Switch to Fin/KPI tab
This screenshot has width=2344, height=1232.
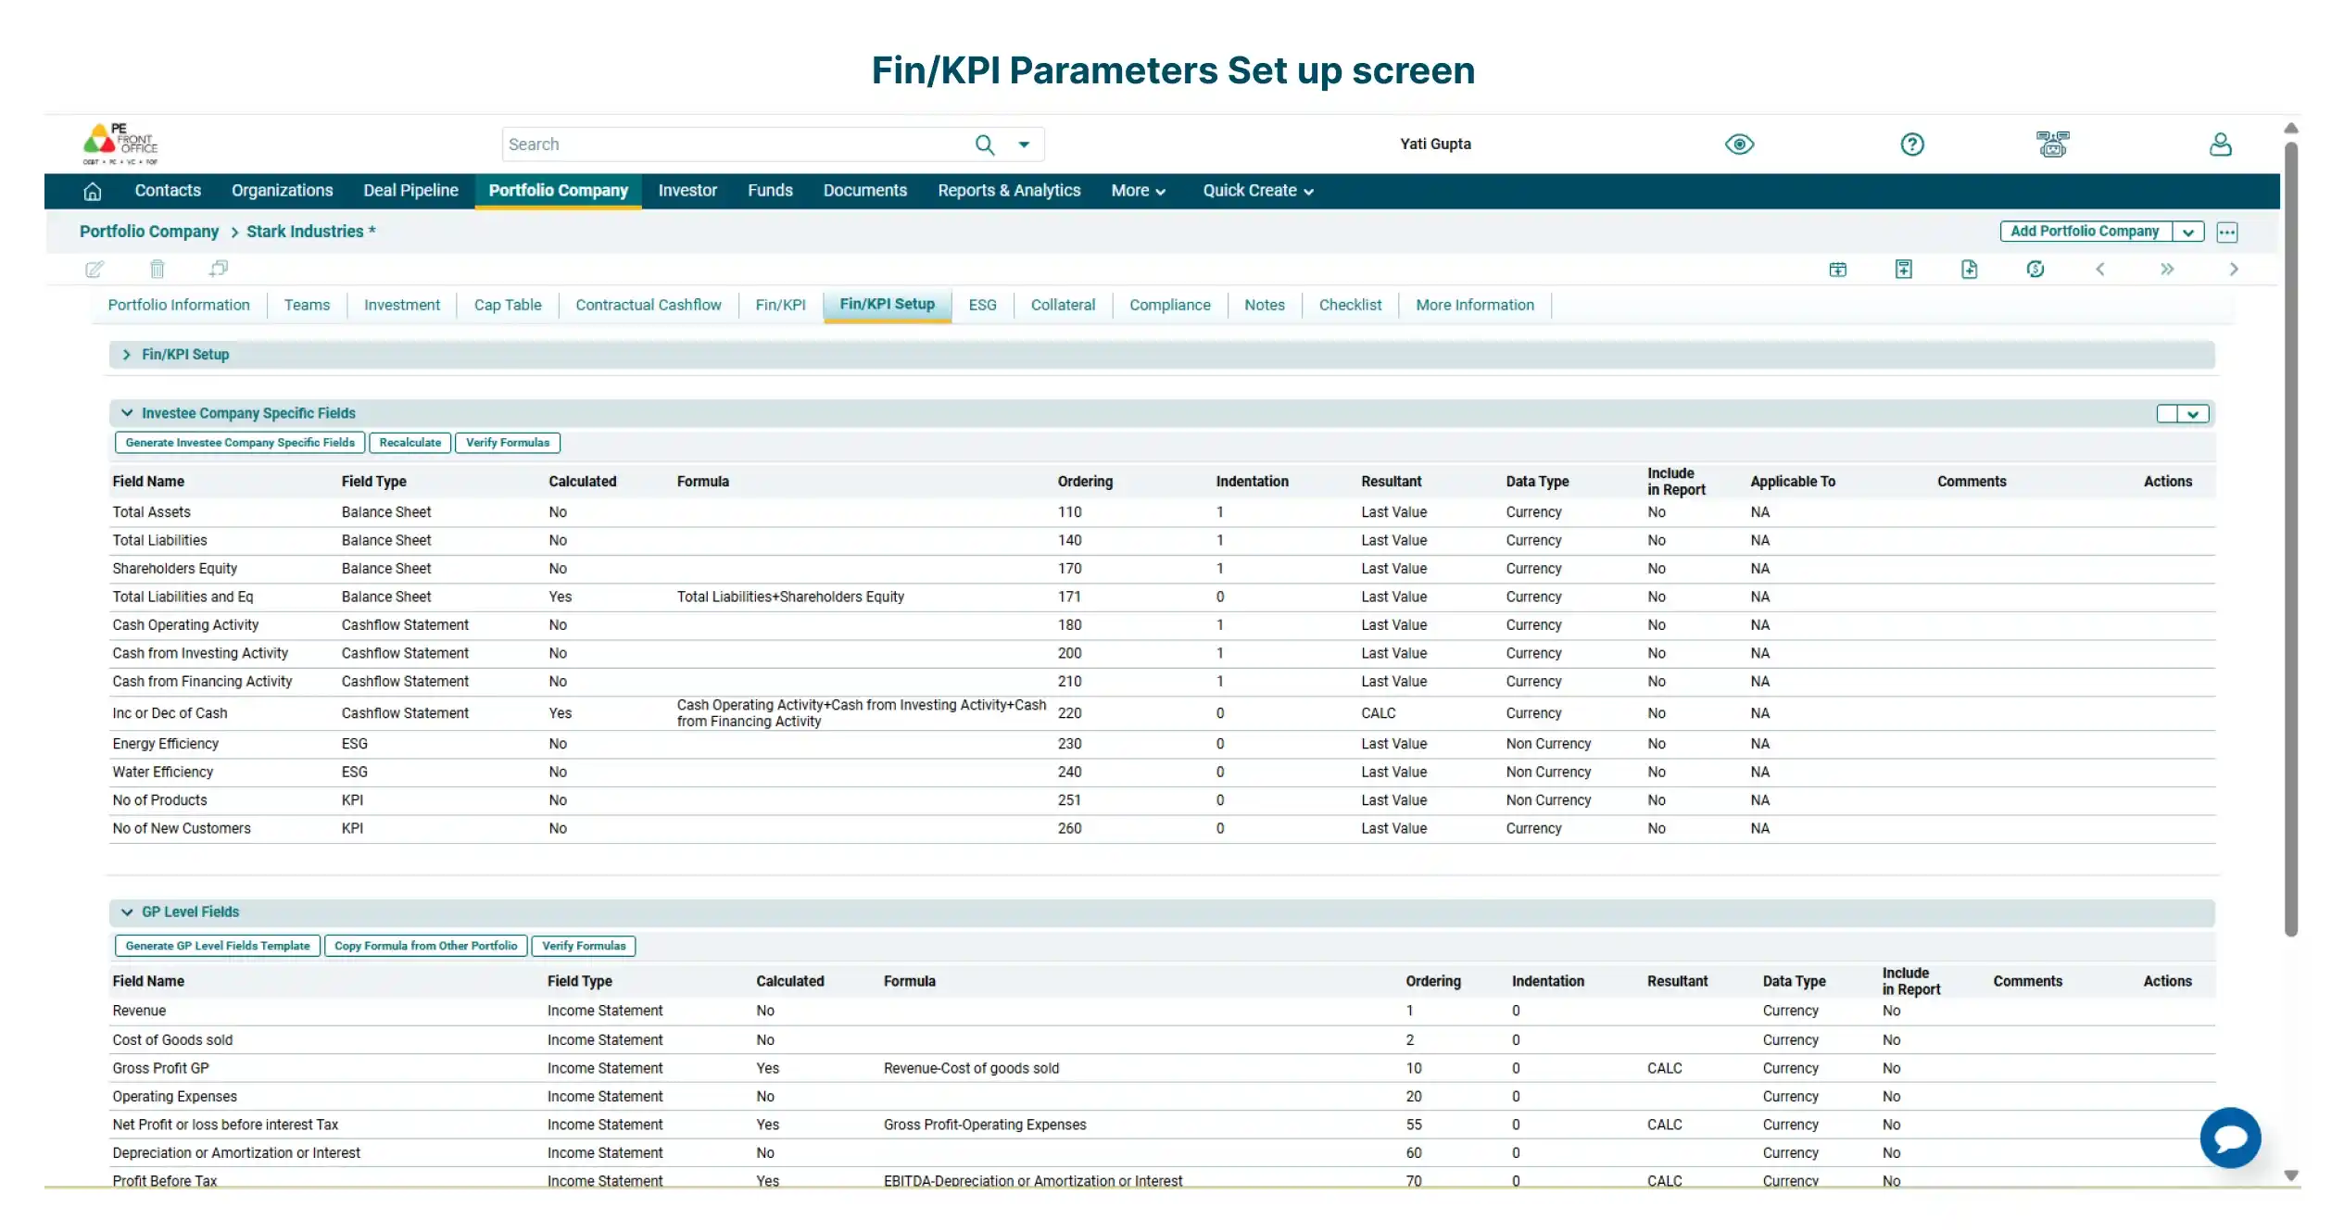coord(780,306)
